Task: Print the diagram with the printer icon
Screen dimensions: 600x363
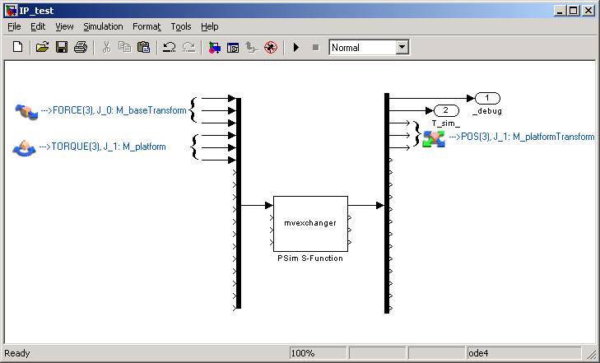Action: click(x=81, y=48)
